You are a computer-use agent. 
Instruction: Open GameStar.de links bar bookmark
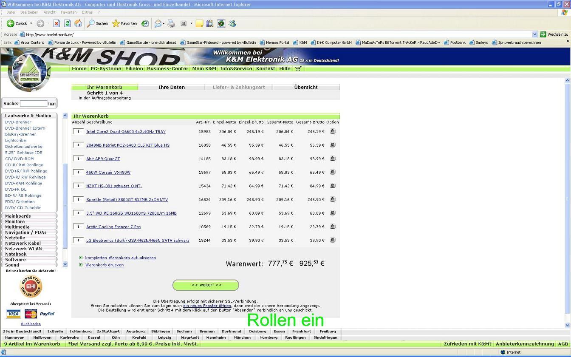(148, 42)
